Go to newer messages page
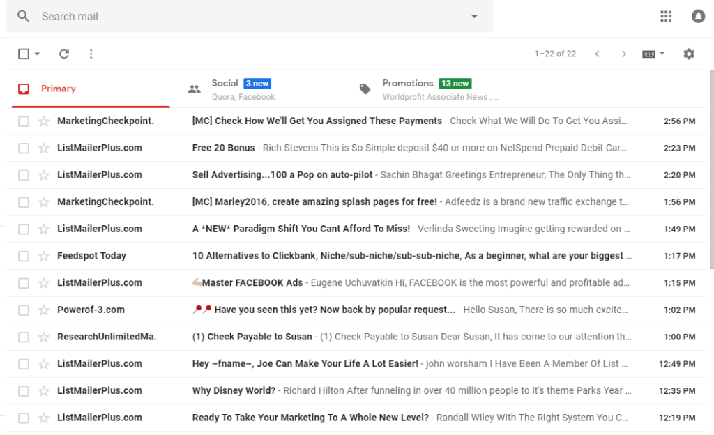714x435 pixels. tap(597, 54)
